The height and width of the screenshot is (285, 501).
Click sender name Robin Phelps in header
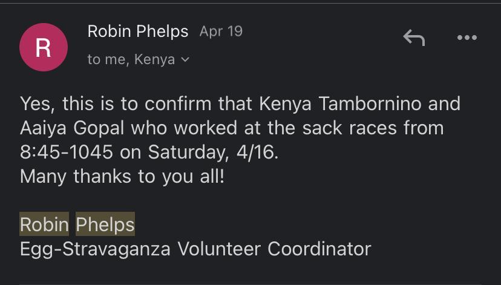(138, 31)
